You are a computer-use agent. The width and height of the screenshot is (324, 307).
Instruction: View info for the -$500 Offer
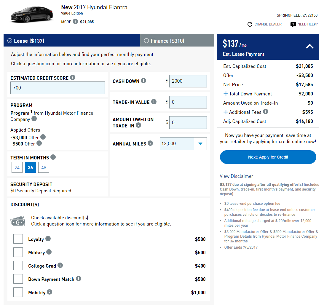click(x=39, y=143)
